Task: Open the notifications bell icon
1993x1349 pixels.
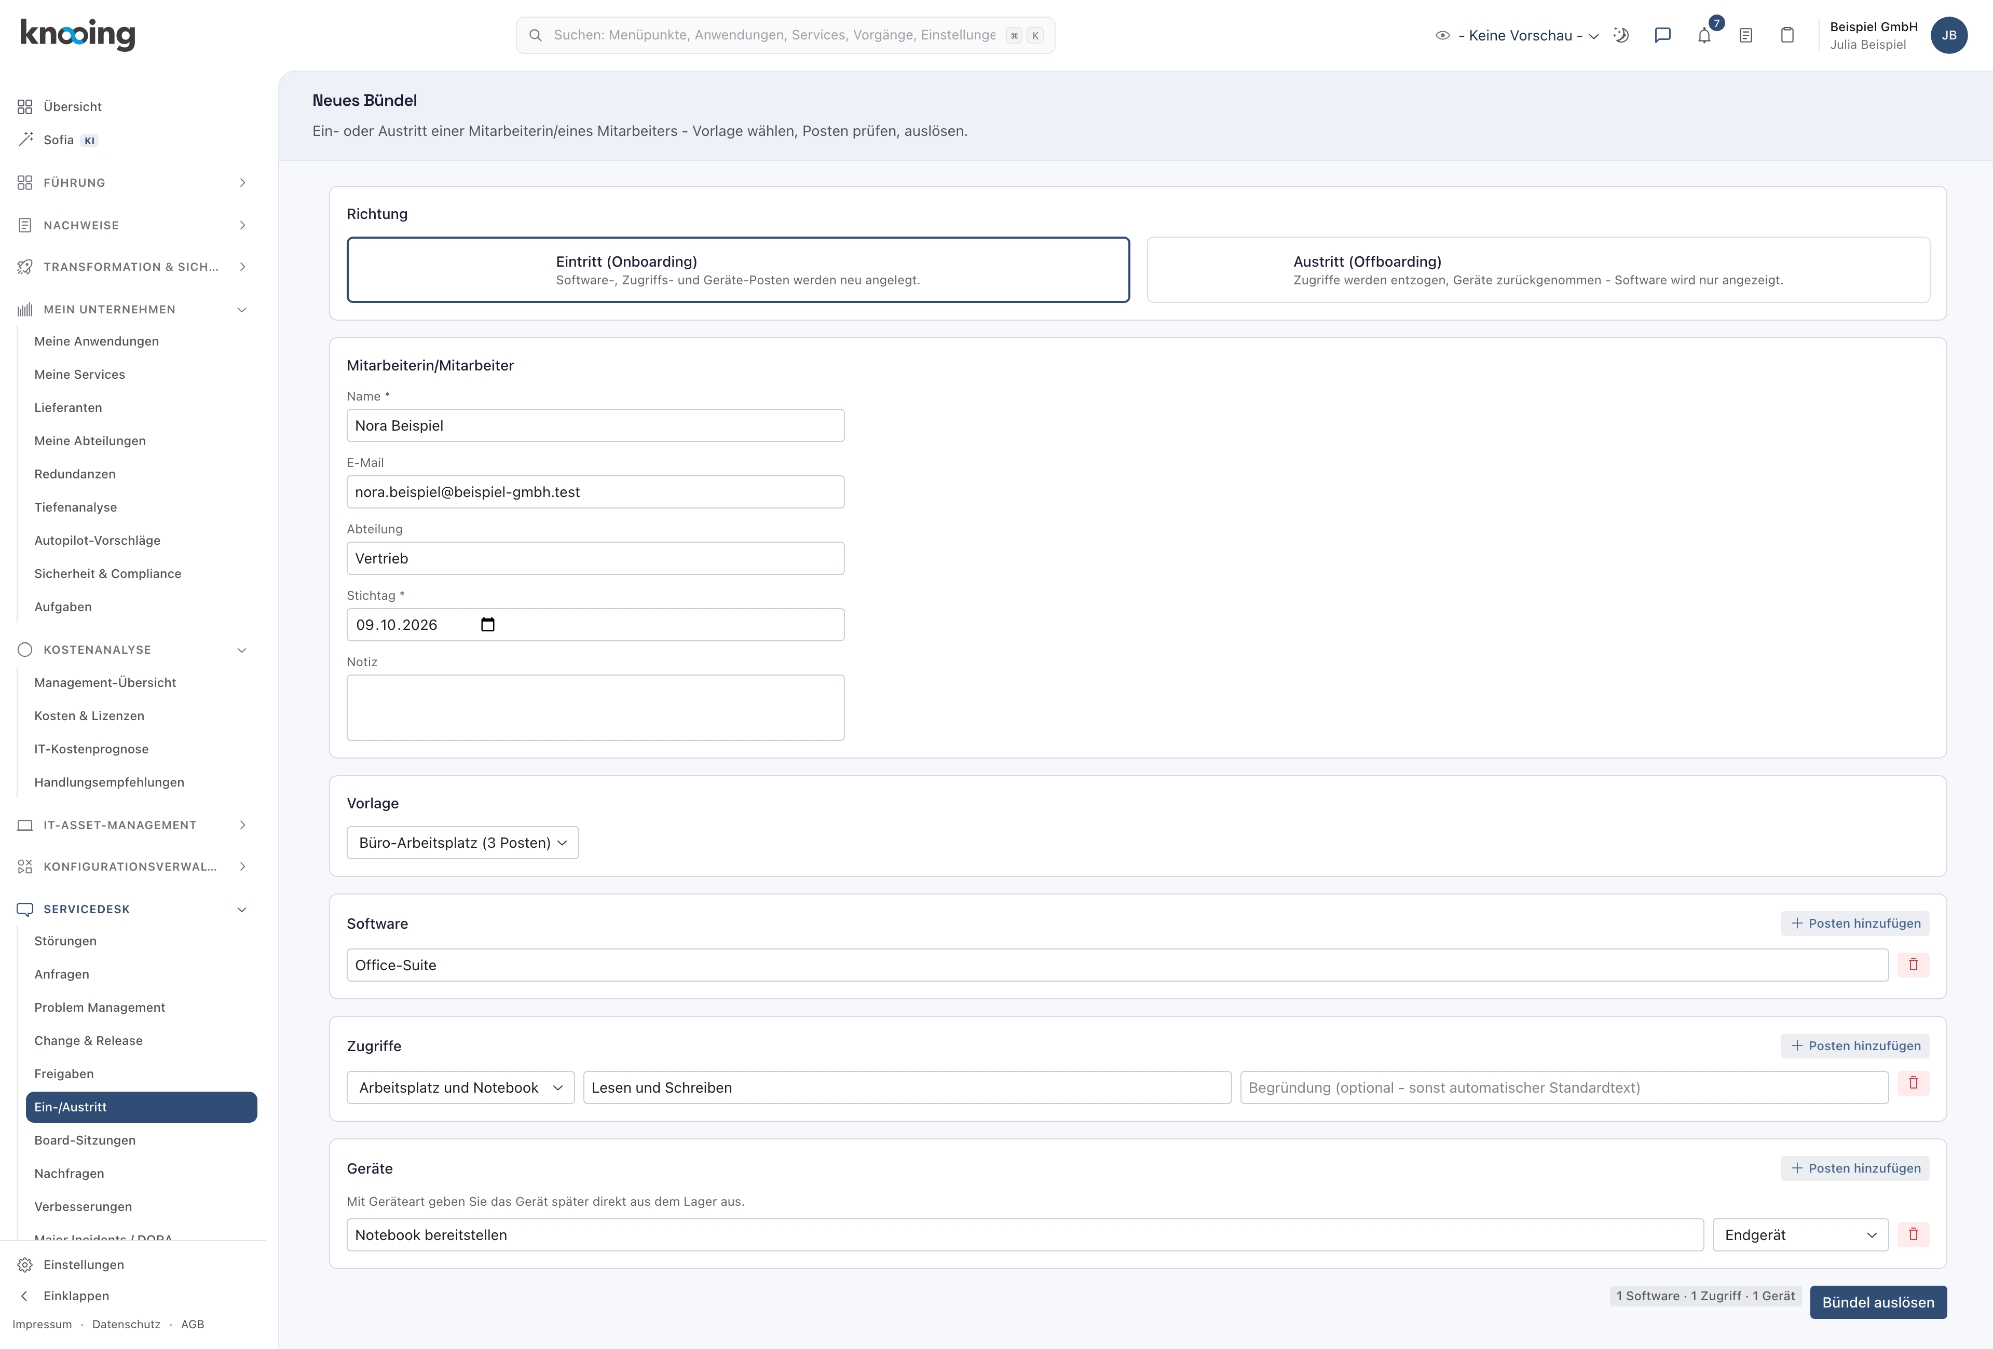Action: point(1704,35)
